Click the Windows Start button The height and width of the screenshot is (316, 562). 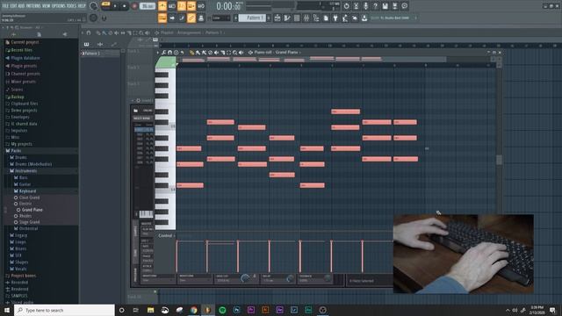[7, 310]
